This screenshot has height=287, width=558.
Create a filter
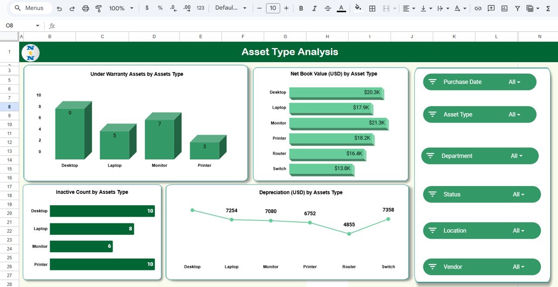(x=517, y=8)
